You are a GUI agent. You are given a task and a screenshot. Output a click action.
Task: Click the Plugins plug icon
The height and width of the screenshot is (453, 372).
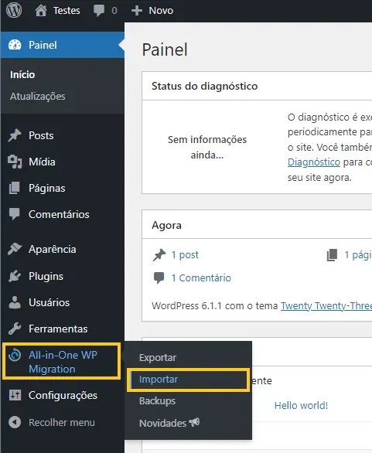pos(15,276)
